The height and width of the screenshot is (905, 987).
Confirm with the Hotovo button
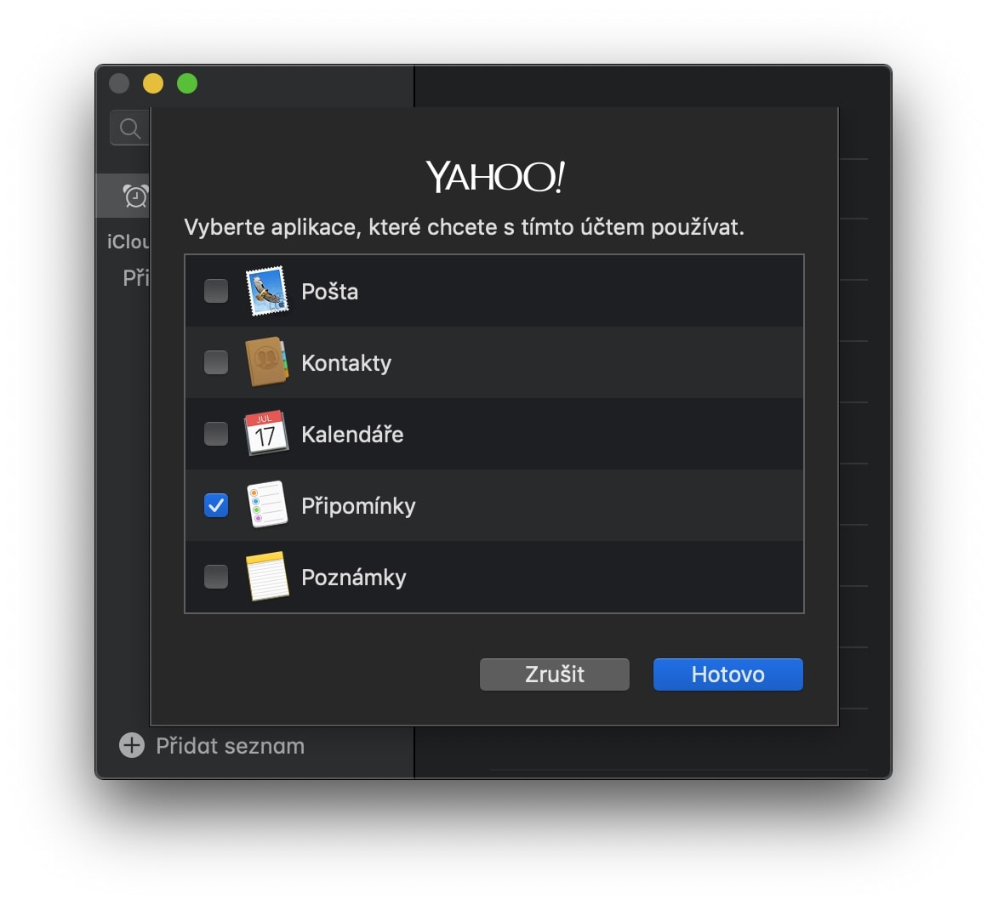[x=727, y=674]
